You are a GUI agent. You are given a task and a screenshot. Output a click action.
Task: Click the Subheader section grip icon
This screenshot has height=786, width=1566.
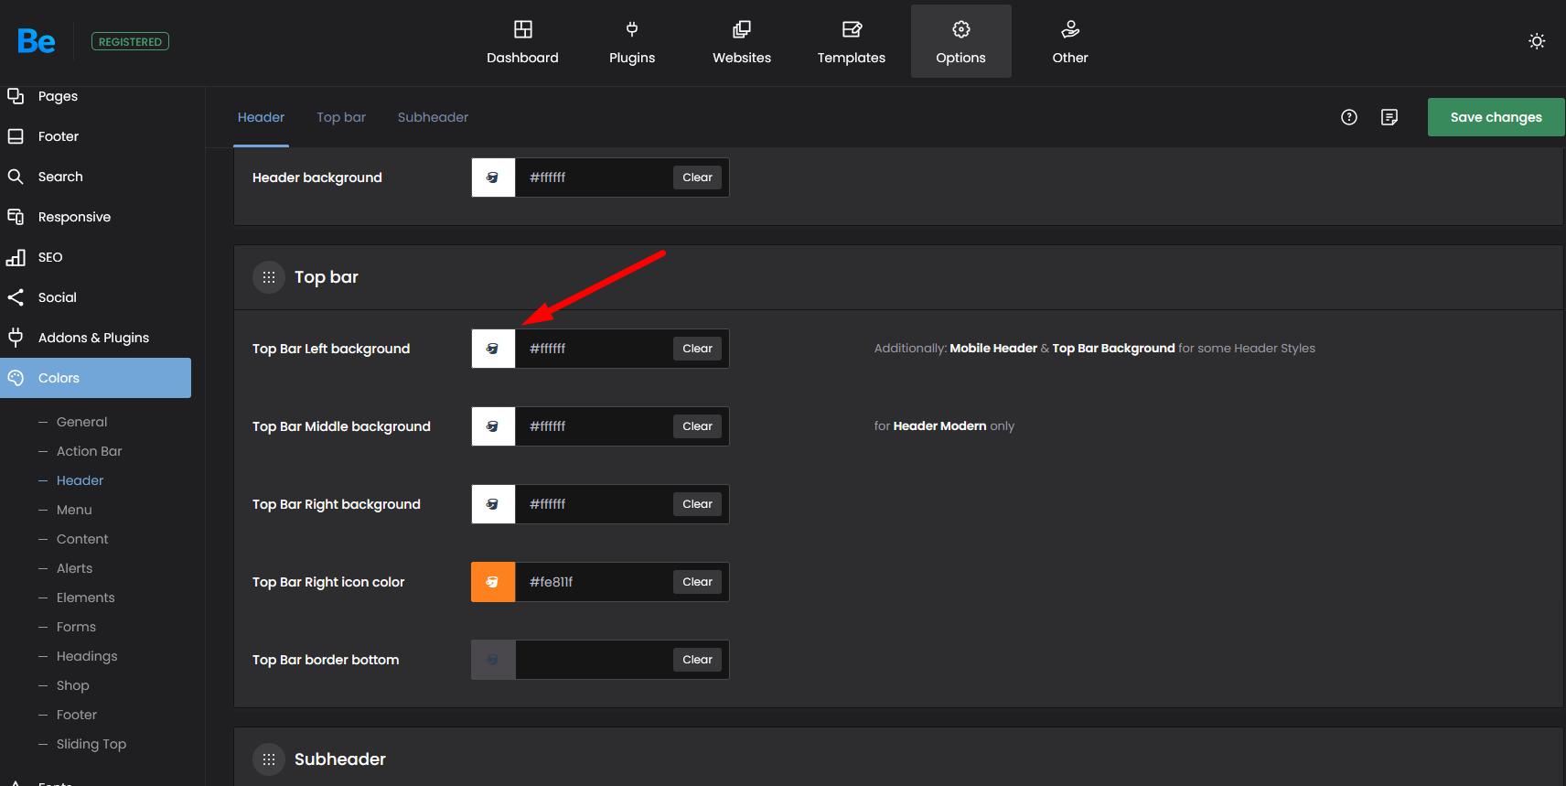pyautogui.click(x=269, y=759)
